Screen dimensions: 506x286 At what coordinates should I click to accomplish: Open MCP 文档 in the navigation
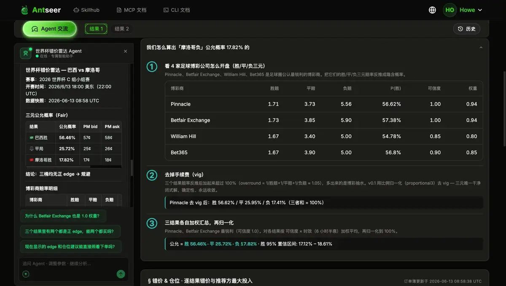coord(131,10)
